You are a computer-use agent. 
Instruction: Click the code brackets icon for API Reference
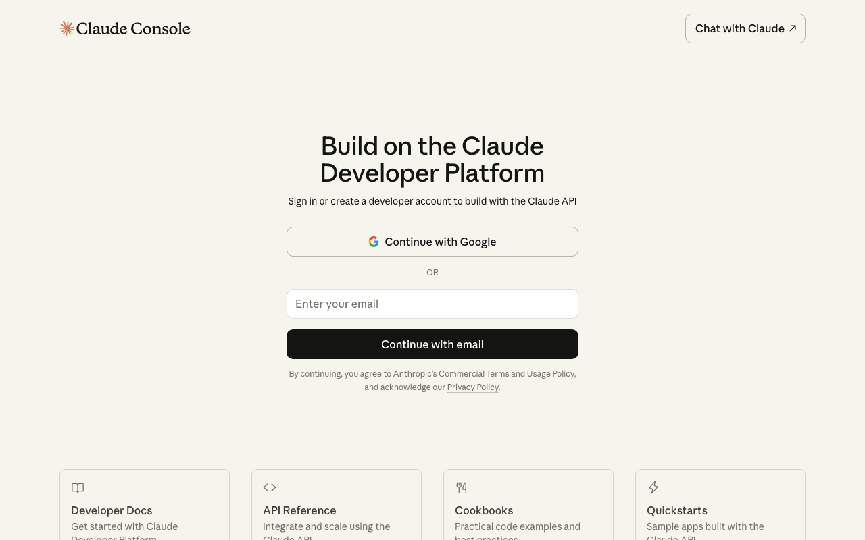click(270, 487)
